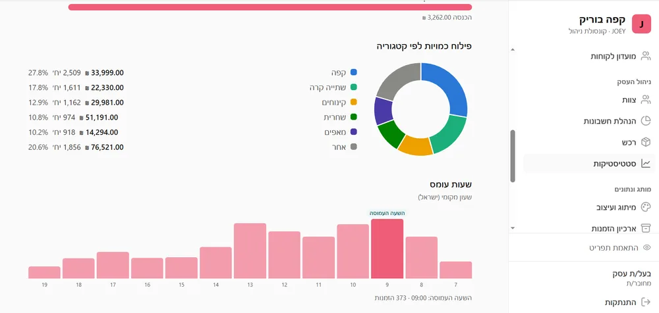This screenshot has width=659, height=313.
Task: Select סטטיסטיקות menu item
Action: [589, 164]
